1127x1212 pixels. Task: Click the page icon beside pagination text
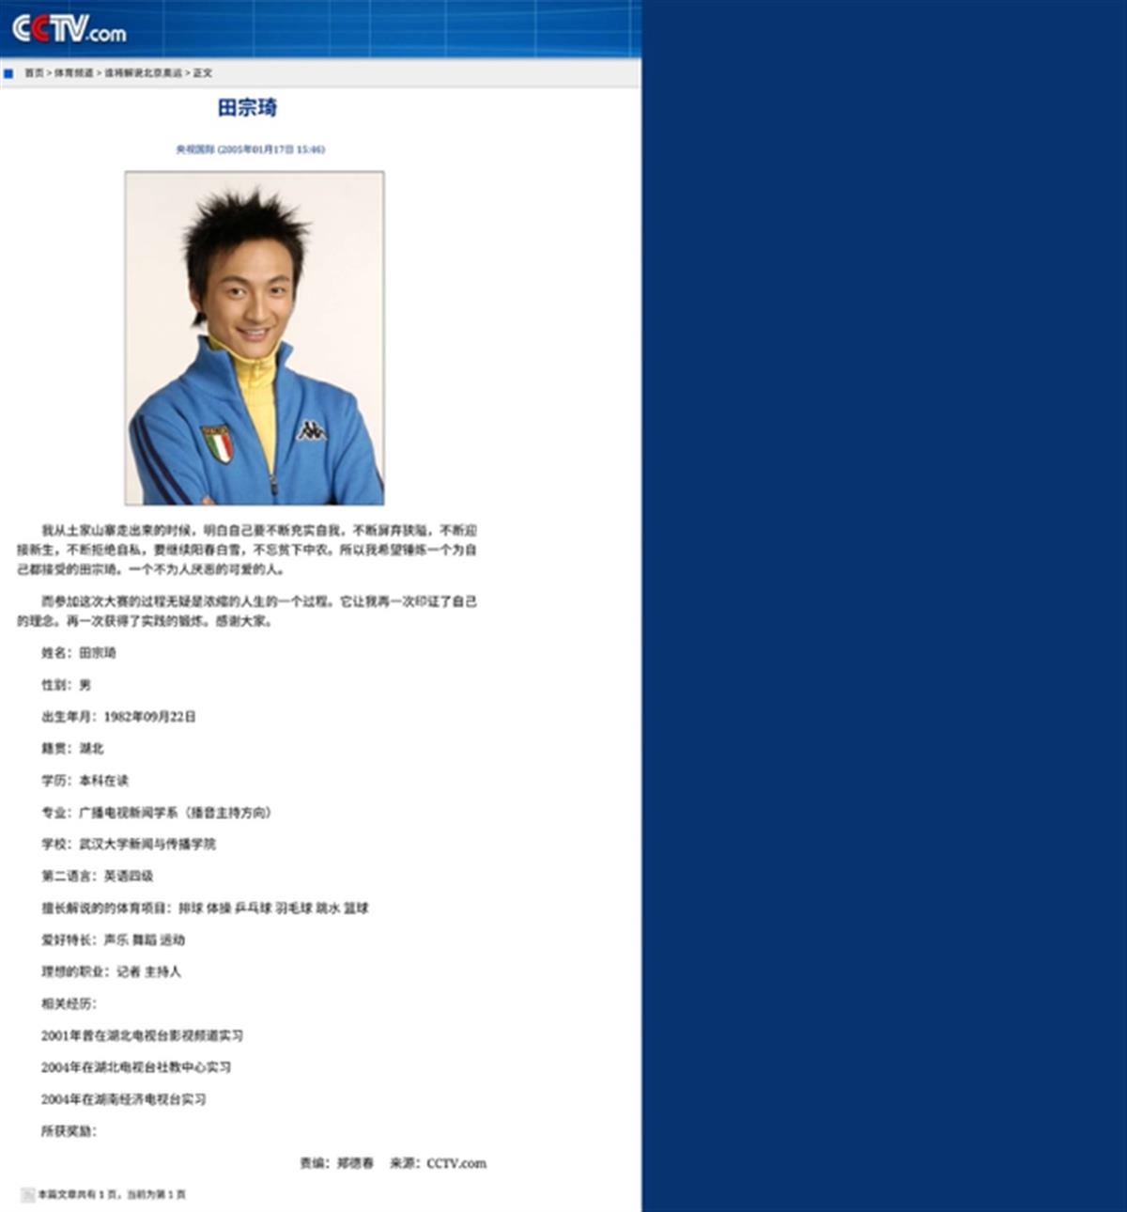coord(27,1194)
